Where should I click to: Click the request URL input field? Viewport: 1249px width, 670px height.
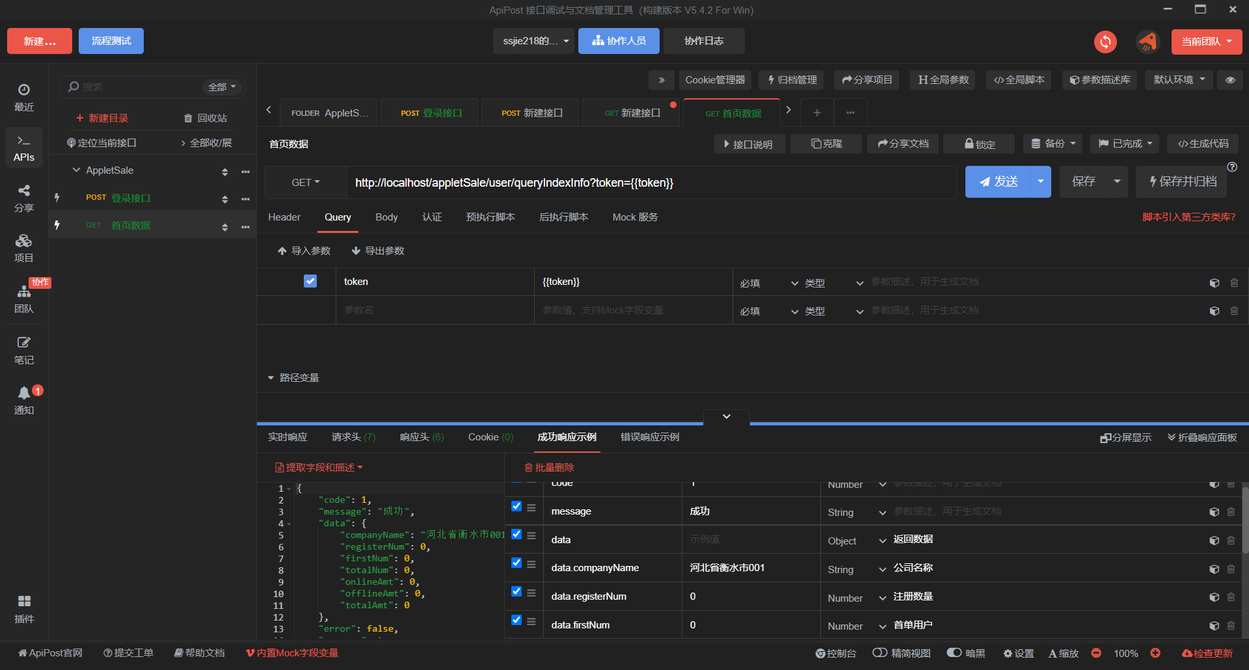[x=651, y=183]
